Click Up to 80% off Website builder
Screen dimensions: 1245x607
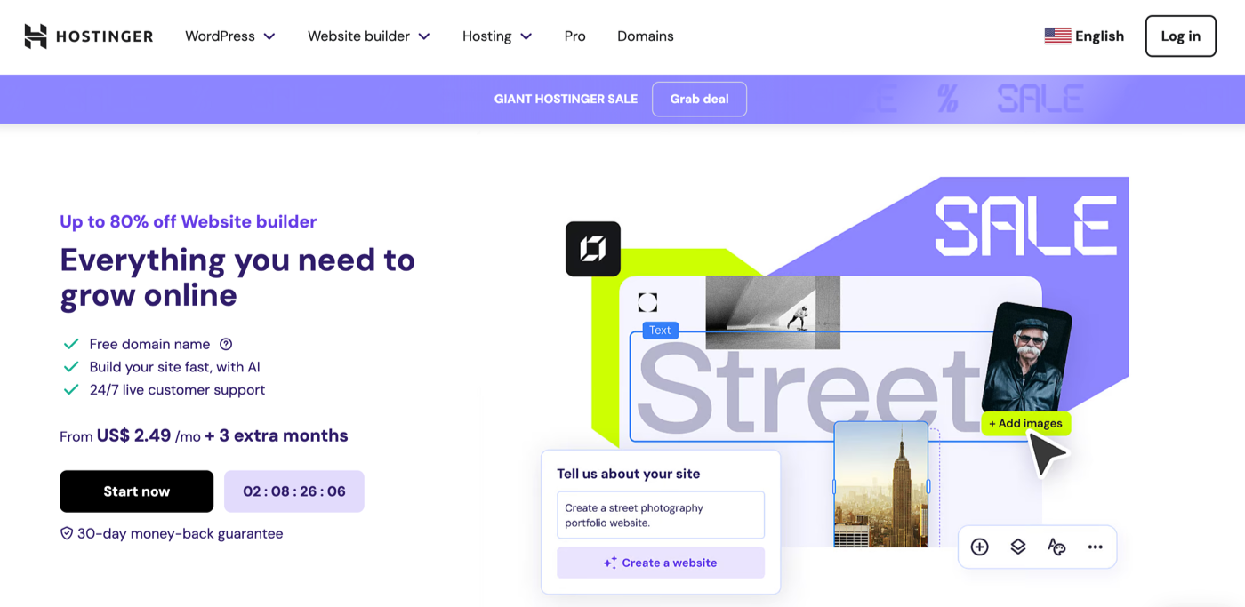pos(188,221)
